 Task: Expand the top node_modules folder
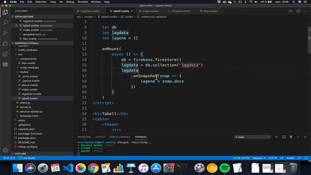tap(28, 50)
